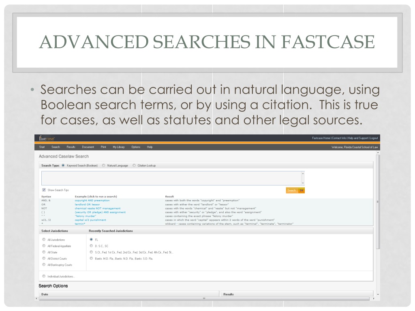This screenshot has width=415, height=311.
Task: Click the Recently Searched Jurisdictions header
Action: (x=111, y=231)
